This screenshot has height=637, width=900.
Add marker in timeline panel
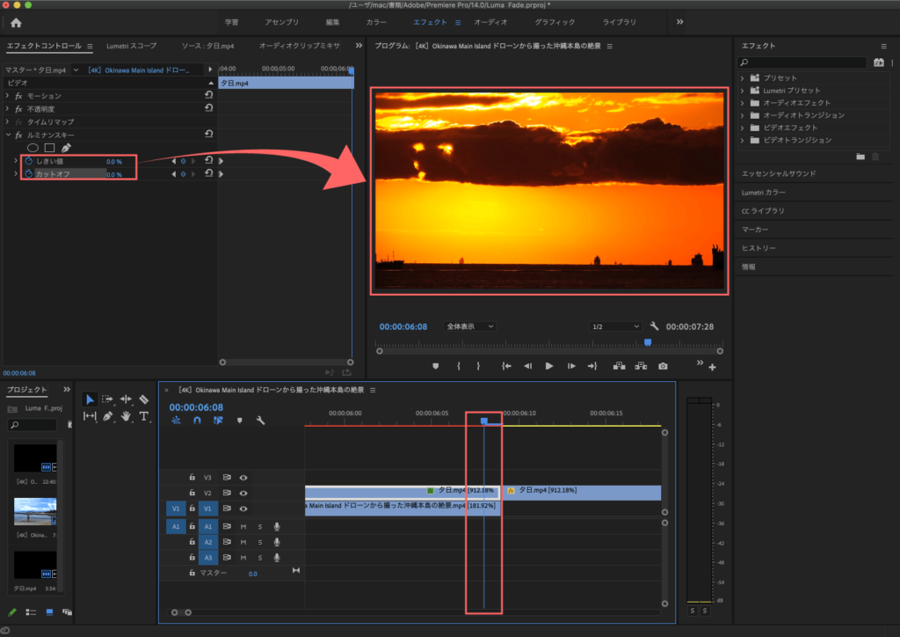(x=239, y=421)
